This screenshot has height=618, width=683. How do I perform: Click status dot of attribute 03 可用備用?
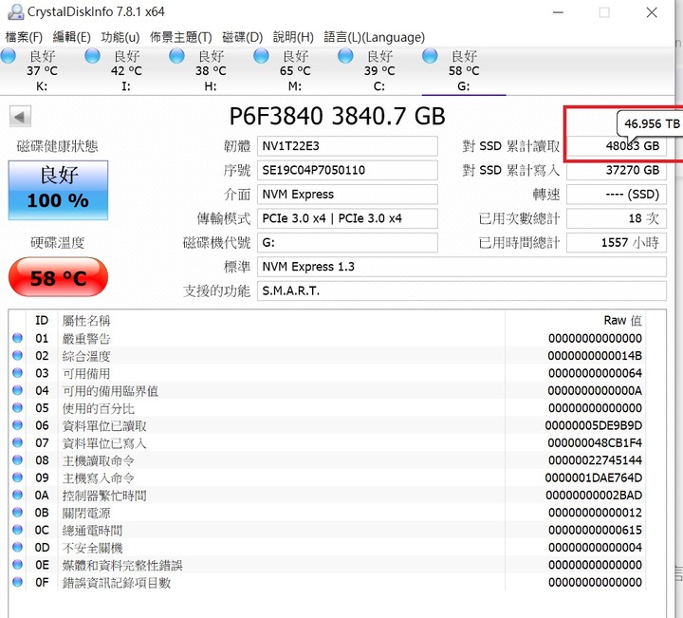click(17, 373)
